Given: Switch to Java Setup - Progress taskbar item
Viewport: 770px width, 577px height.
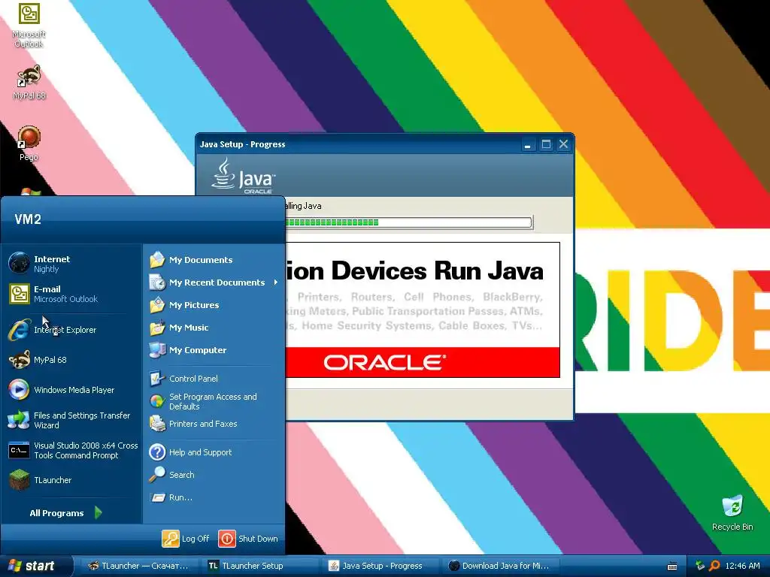Looking at the screenshot, I should point(381,566).
